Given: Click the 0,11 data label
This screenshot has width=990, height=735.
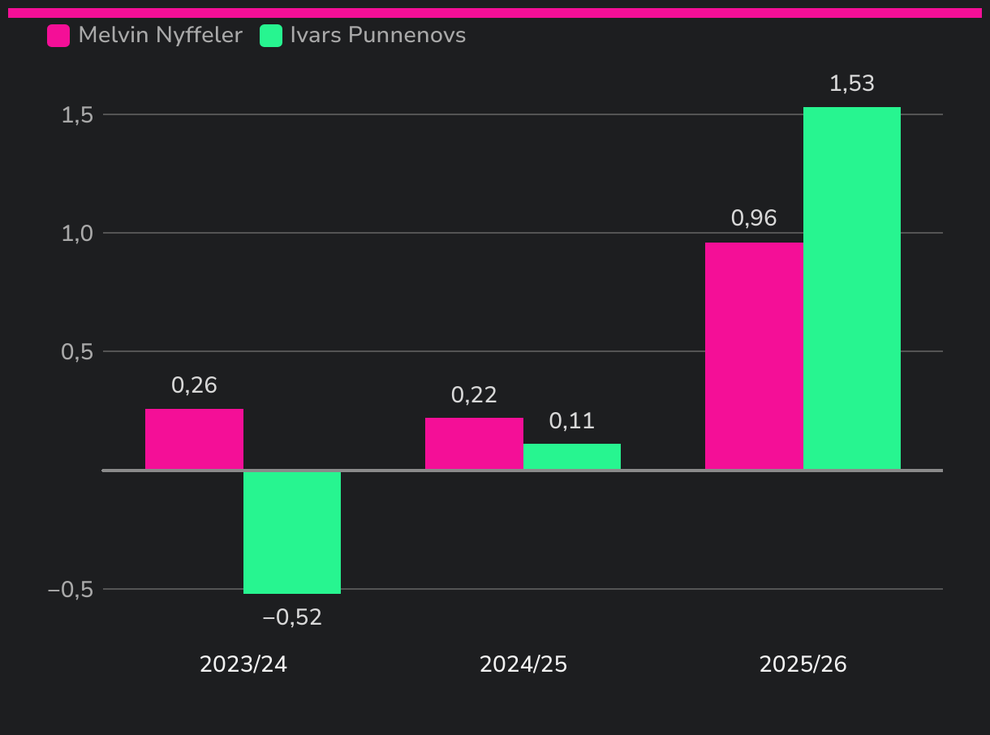Looking at the screenshot, I should [572, 421].
